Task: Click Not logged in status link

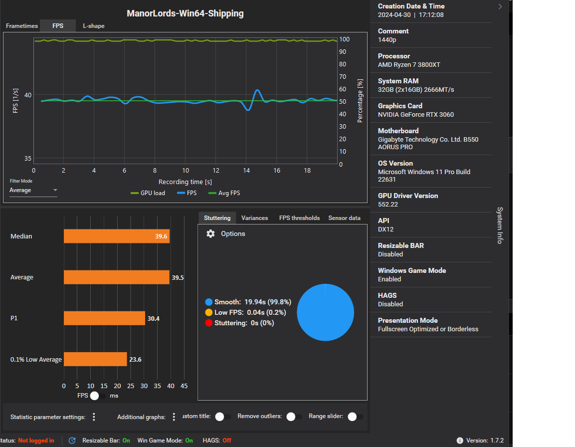Action: 36,441
